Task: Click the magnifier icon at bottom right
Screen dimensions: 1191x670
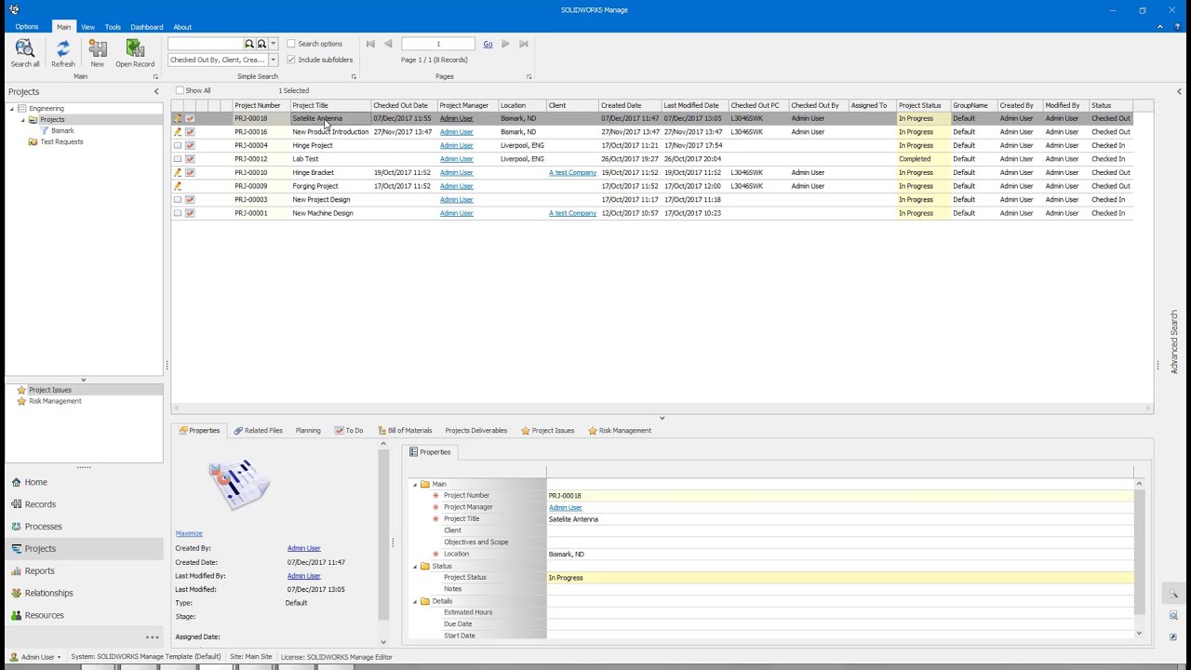Action: coord(1173,594)
